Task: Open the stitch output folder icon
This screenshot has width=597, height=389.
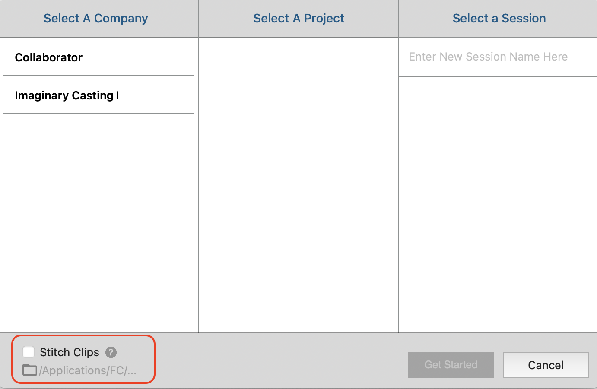Action: click(29, 370)
